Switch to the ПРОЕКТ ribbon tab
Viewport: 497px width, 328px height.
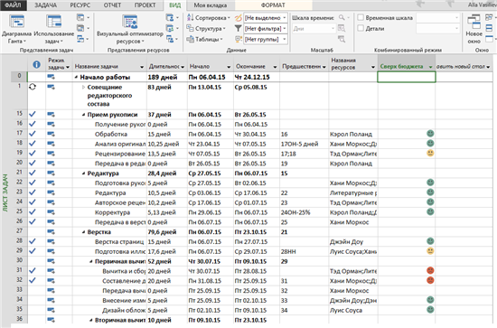145,5
